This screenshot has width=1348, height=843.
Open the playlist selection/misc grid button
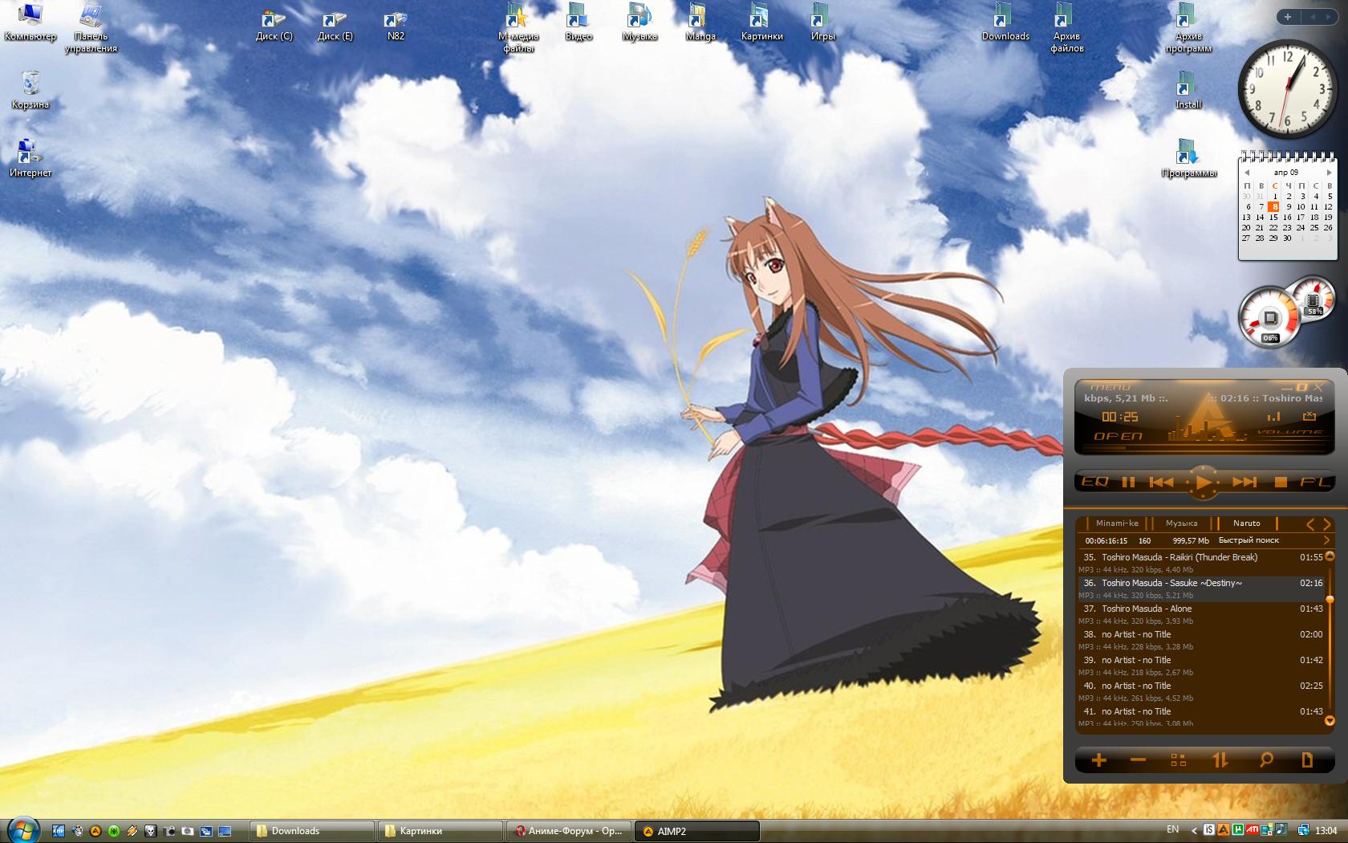(x=1178, y=760)
